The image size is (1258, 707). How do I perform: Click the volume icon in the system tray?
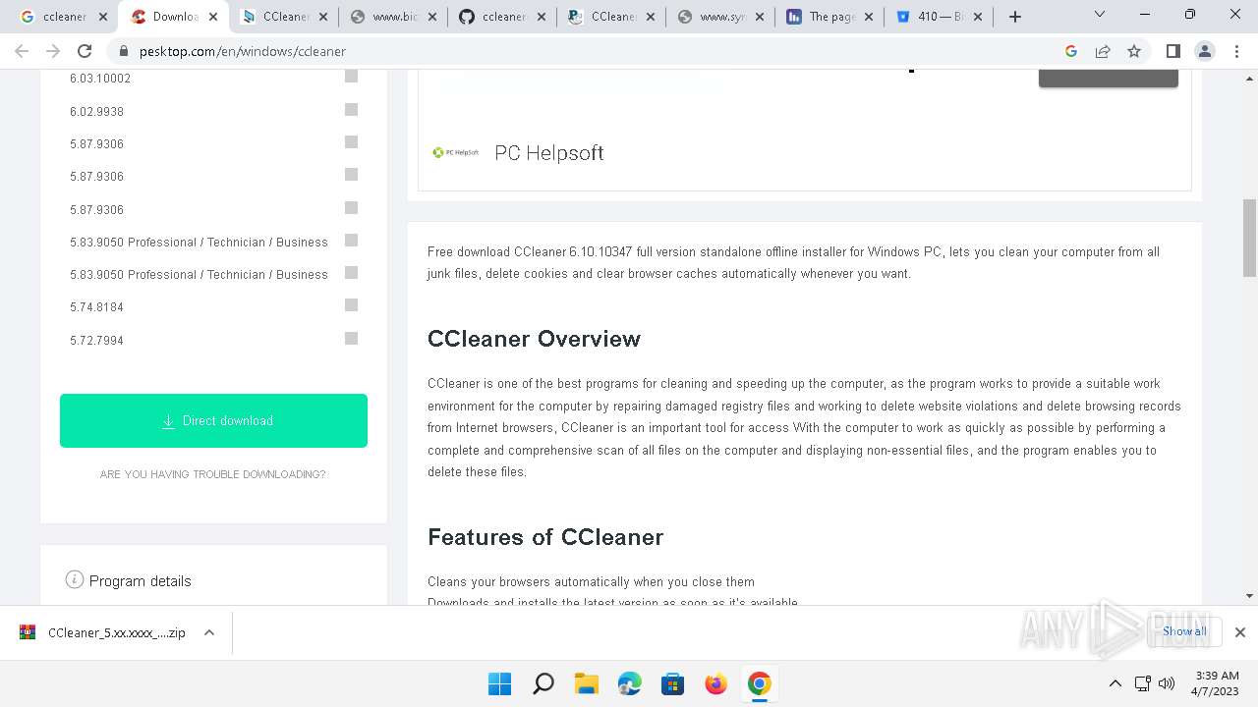coord(1167,683)
